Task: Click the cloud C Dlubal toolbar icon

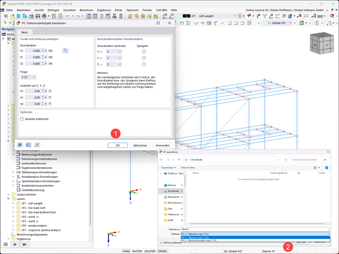Action: (18, 16)
